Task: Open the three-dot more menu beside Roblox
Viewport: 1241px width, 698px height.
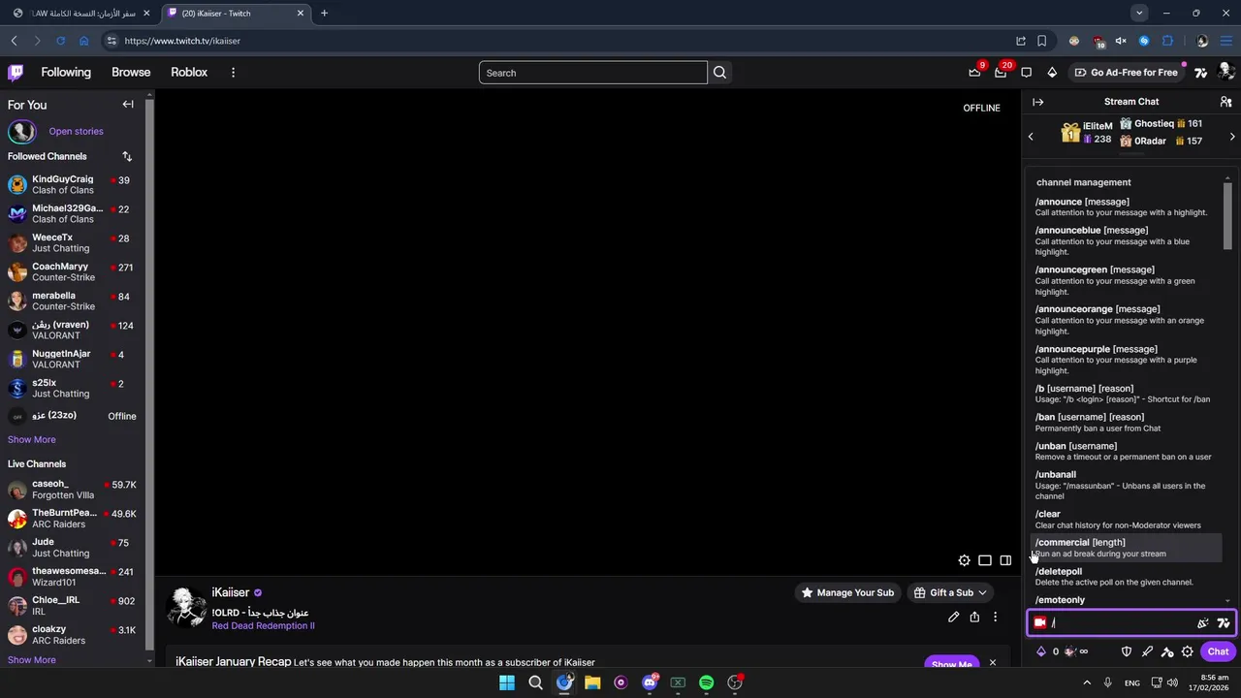Action: pyautogui.click(x=233, y=73)
